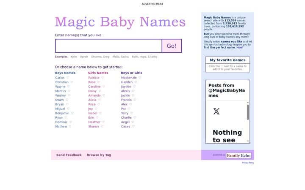Open Send Feedback
The width and height of the screenshot is (305, 190).
(69, 155)
